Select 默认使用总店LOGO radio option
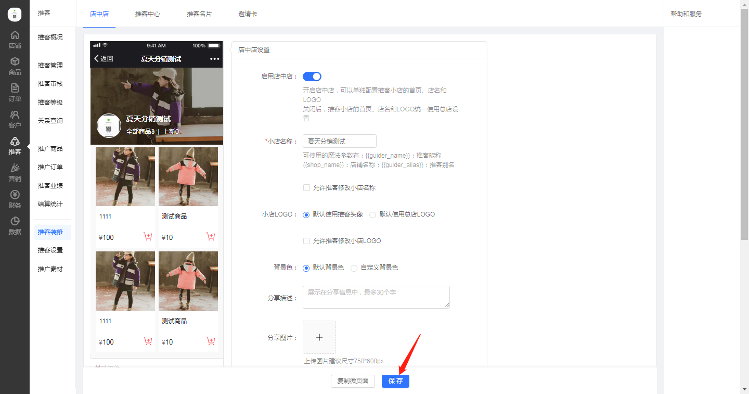 (372, 214)
